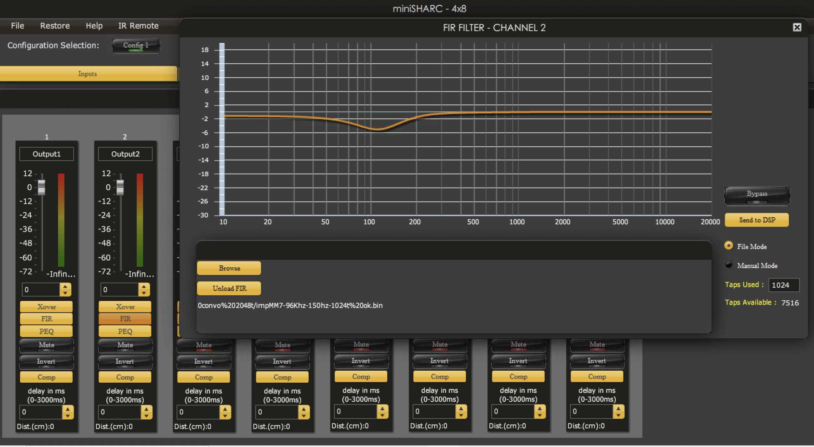The width and height of the screenshot is (814, 447).
Task: Increase Output1 delay with the up arrow
Action: [x=68, y=409]
